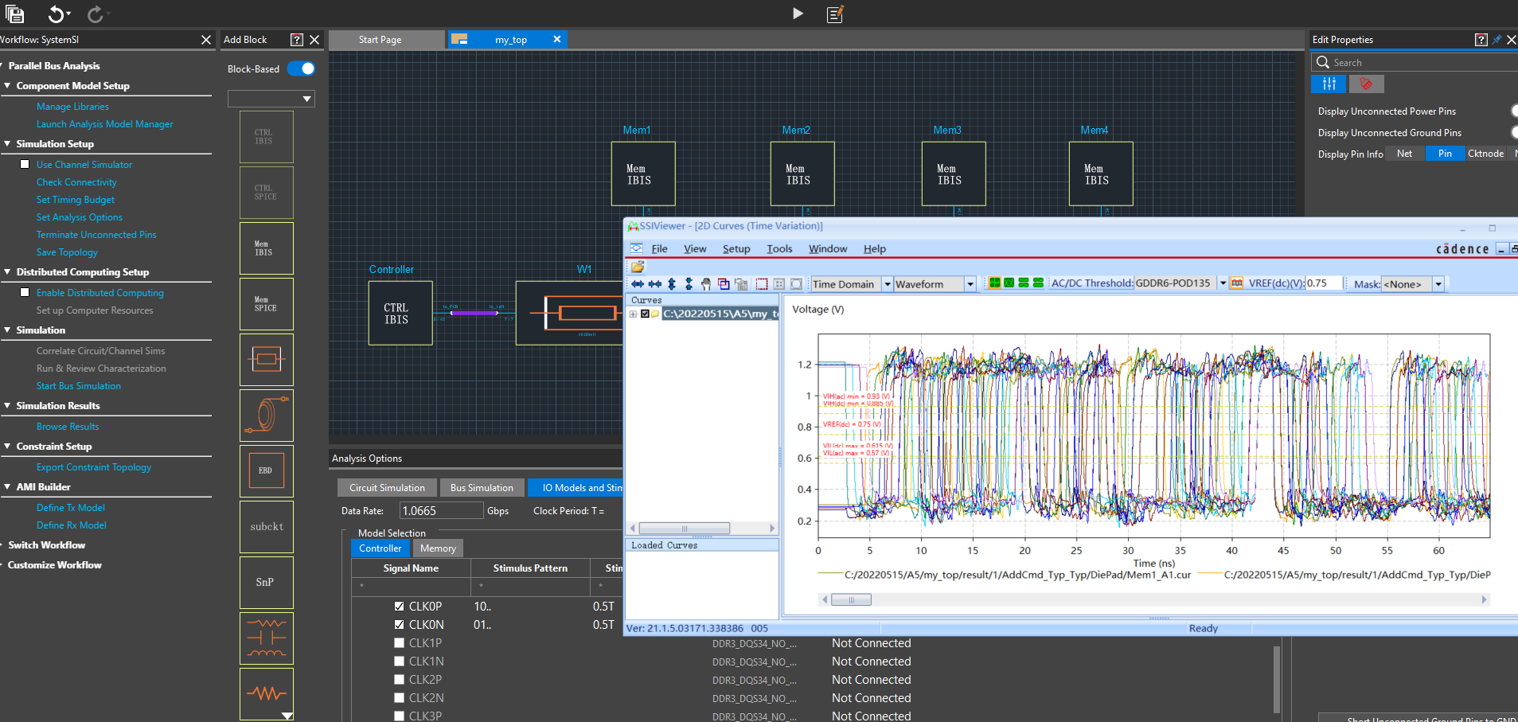Select the subckt block in palette
Screen dimensions: 1518x722
click(x=267, y=527)
